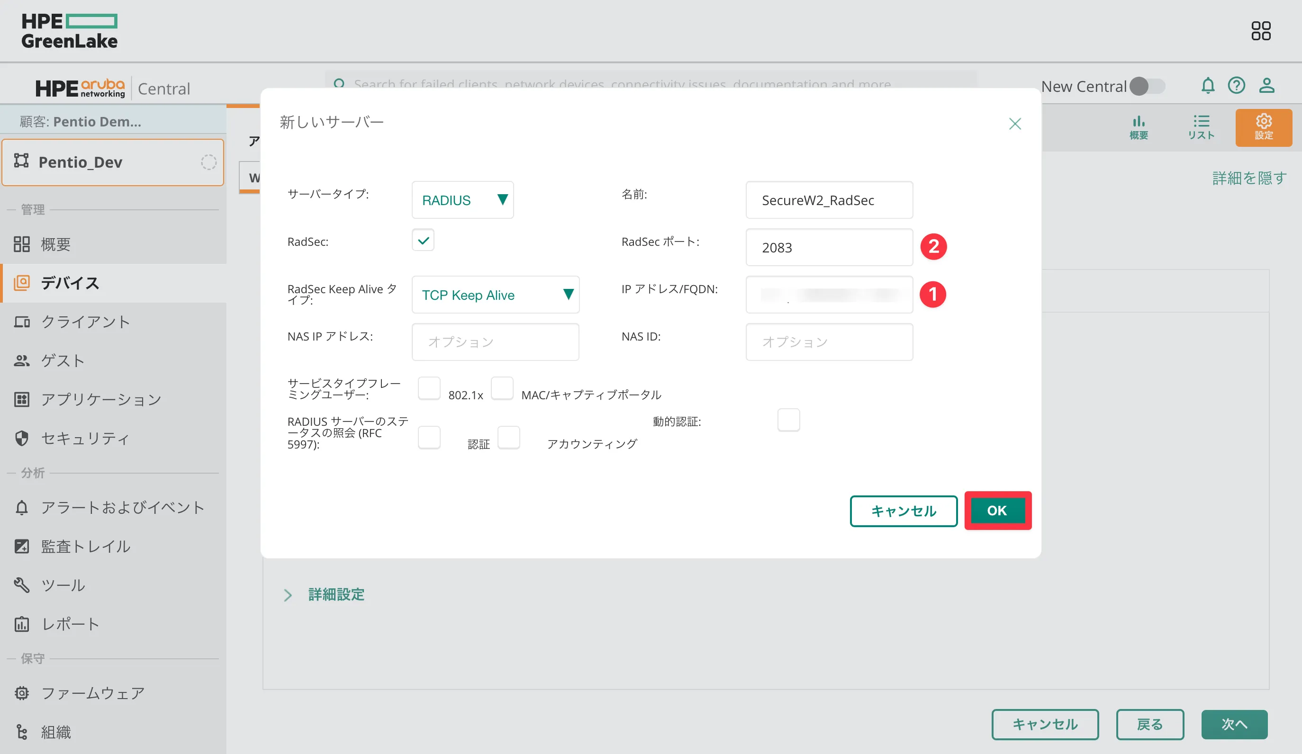Open the notifications bell

click(1208, 86)
